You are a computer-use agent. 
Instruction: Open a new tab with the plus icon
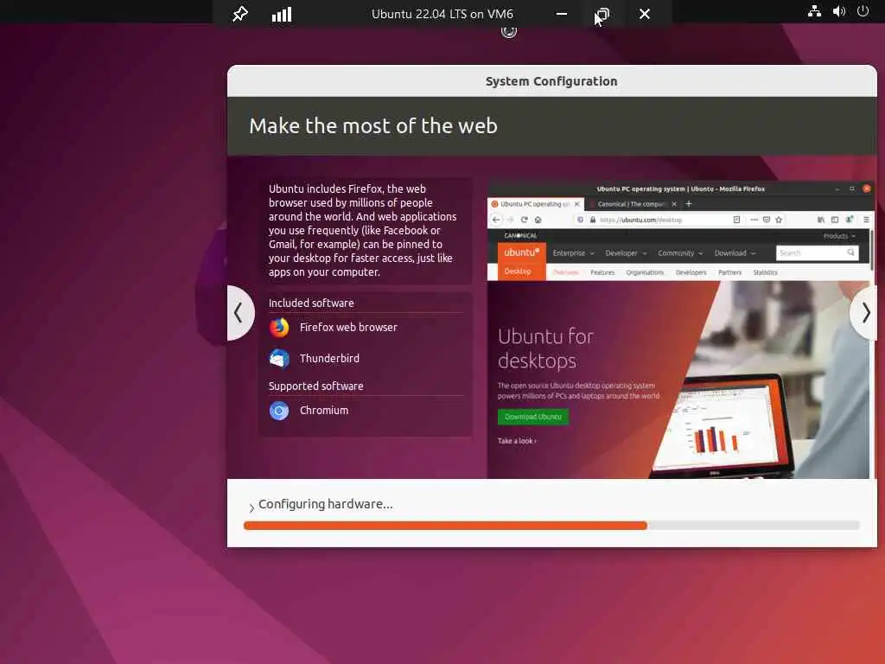pyautogui.click(x=688, y=204)
